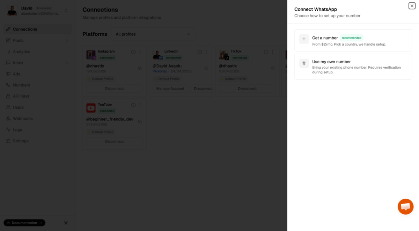
Task: Click the Default Profile tag on TikTok card
Action: point(233,79)
